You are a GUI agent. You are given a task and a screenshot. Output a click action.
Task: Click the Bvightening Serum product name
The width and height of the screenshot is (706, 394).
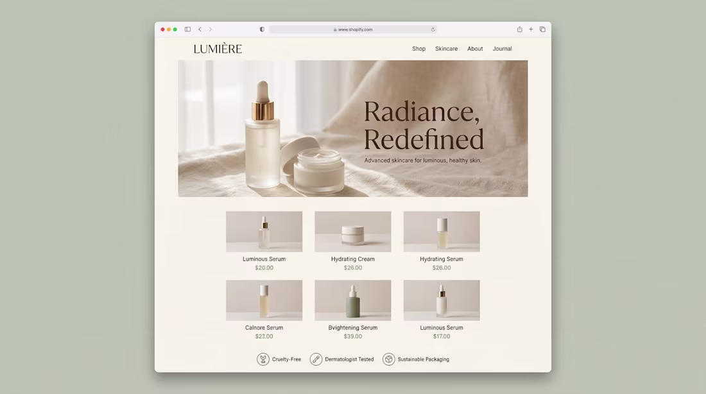(353, 328)
